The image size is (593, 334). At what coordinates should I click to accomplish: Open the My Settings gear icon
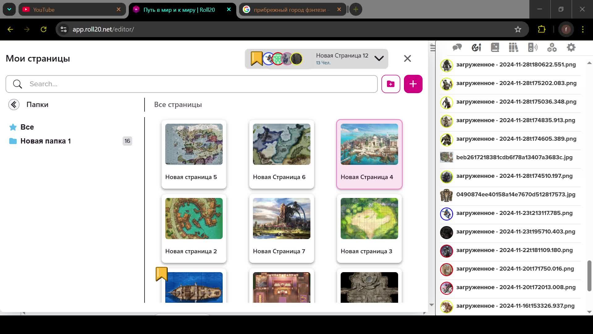(571, 47)
